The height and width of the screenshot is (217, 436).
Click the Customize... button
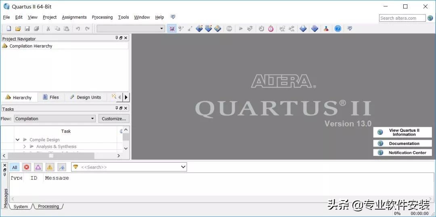[x=114, y=119]
